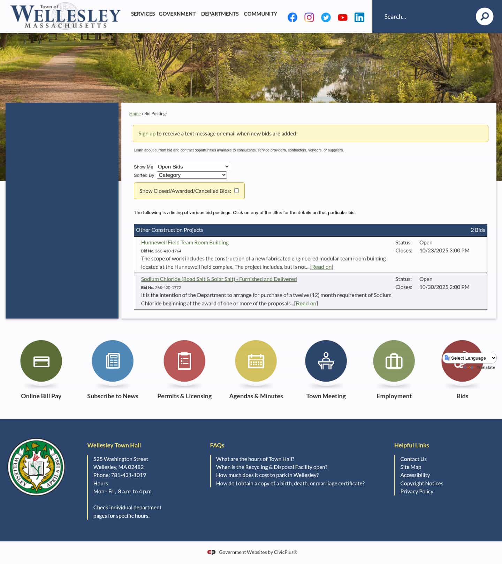
Task: Click the Helpful Links footer heading
Action: coord(411,445)
